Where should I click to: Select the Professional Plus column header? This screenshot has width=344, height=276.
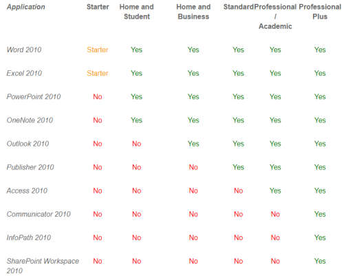click(x=320, y=12)
